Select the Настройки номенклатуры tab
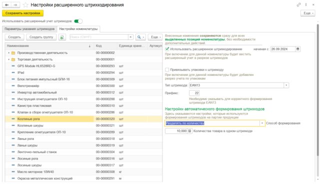This screenshot has height=184, width=320. (x=78, y=29)
